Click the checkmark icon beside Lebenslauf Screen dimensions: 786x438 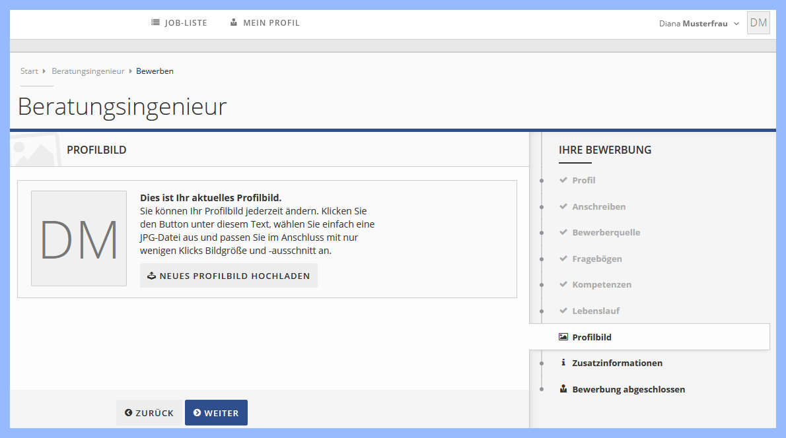point(563,311)
